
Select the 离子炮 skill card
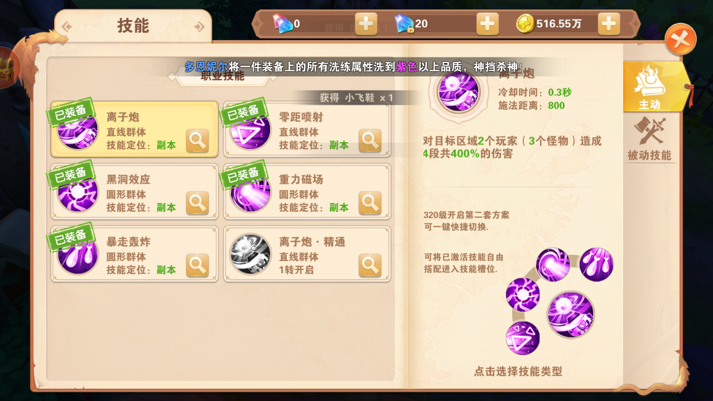pyautogui.click(x=134, y=129)
